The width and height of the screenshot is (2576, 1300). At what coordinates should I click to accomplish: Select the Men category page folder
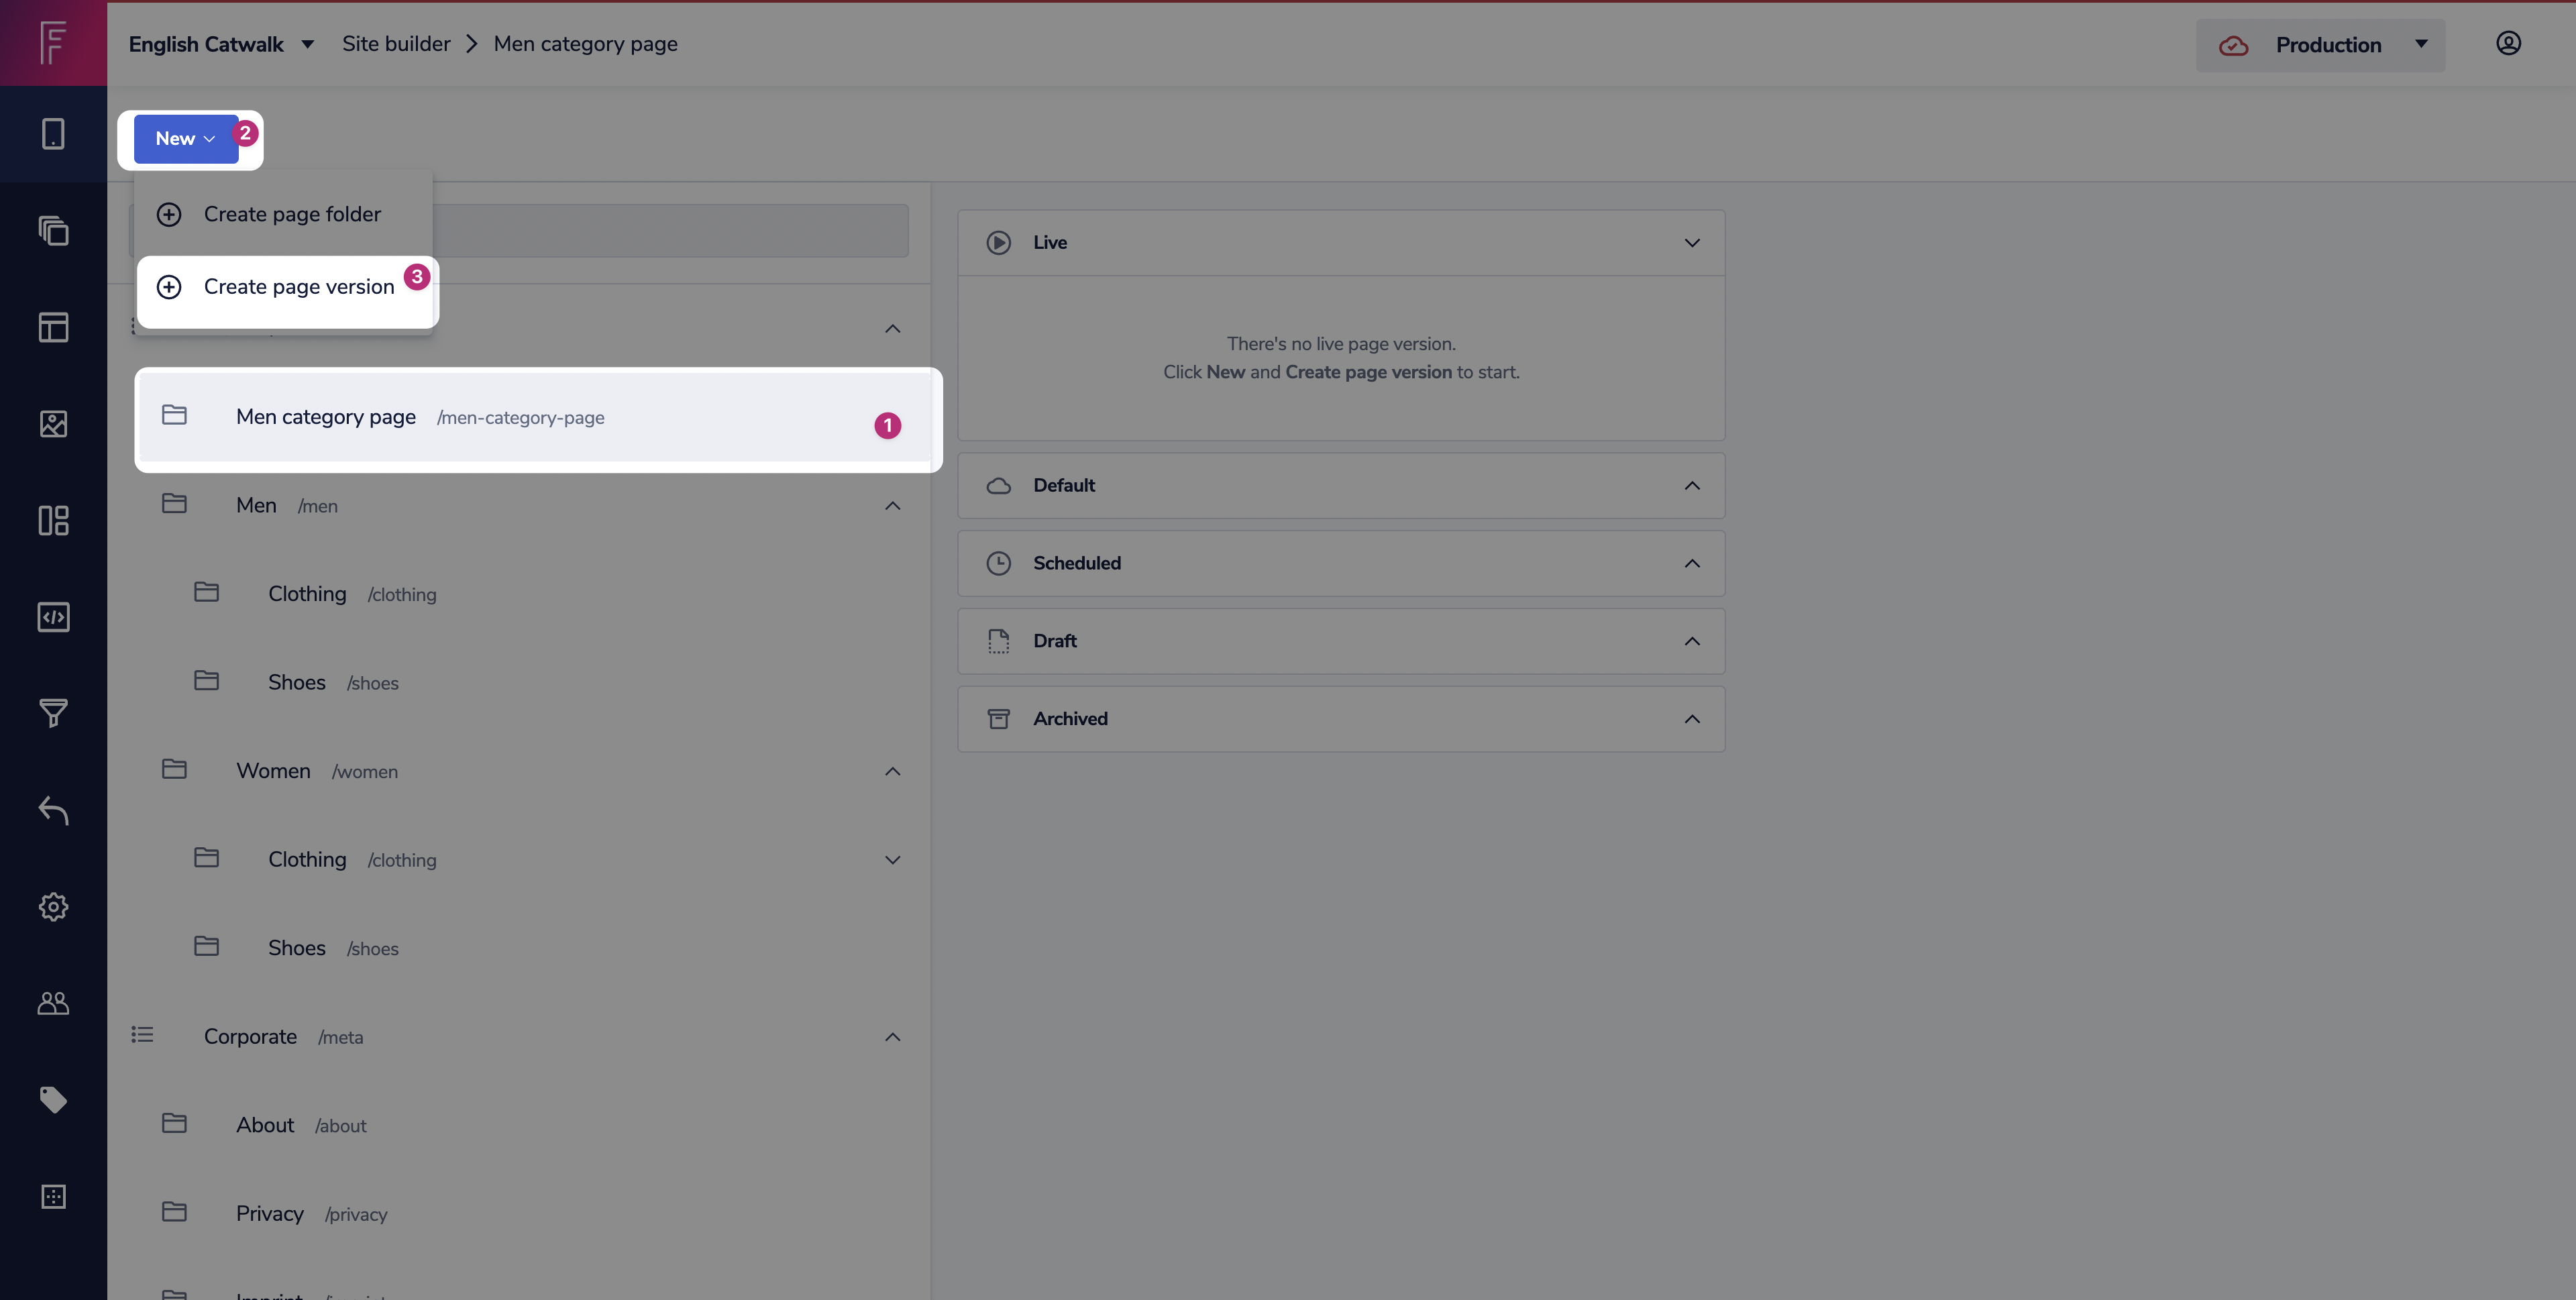point(326,417)
